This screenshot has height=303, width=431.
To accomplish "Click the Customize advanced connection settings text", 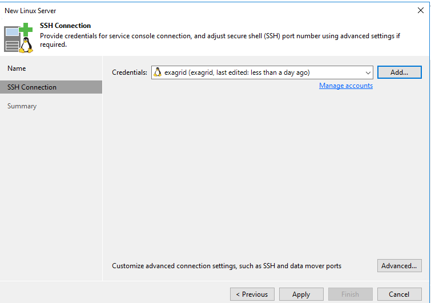I will coord(227,266).
